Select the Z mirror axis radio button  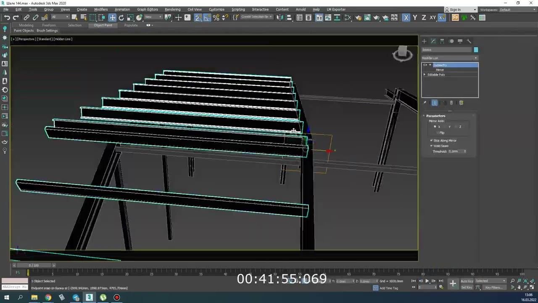coord(456,127)
